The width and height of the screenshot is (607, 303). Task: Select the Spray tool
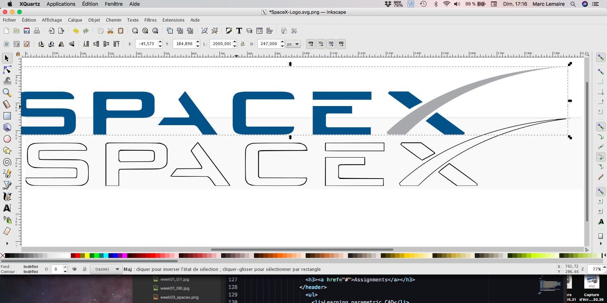coord(7,220)
